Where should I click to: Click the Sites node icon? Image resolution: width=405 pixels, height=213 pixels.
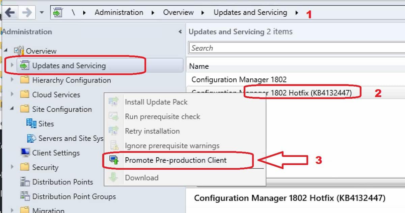click(31, 123)
